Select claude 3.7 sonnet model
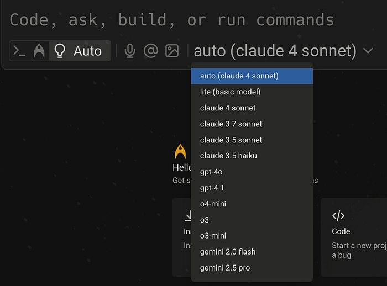Image resolution: width=387 pixels, height=286 pixels. point(252,124)
